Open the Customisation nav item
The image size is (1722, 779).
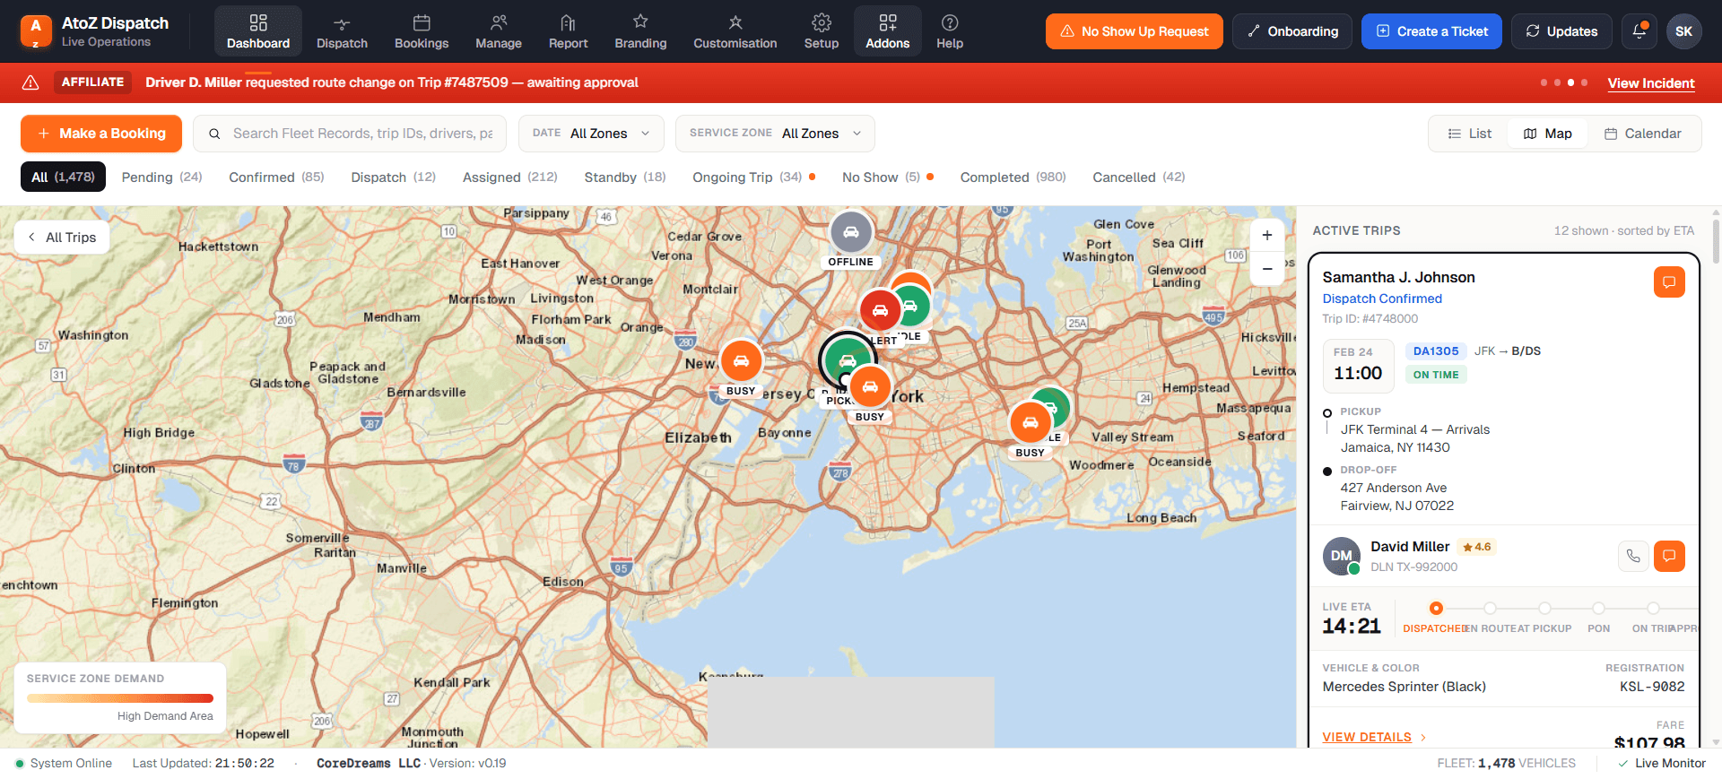click(x=735, y=31)
